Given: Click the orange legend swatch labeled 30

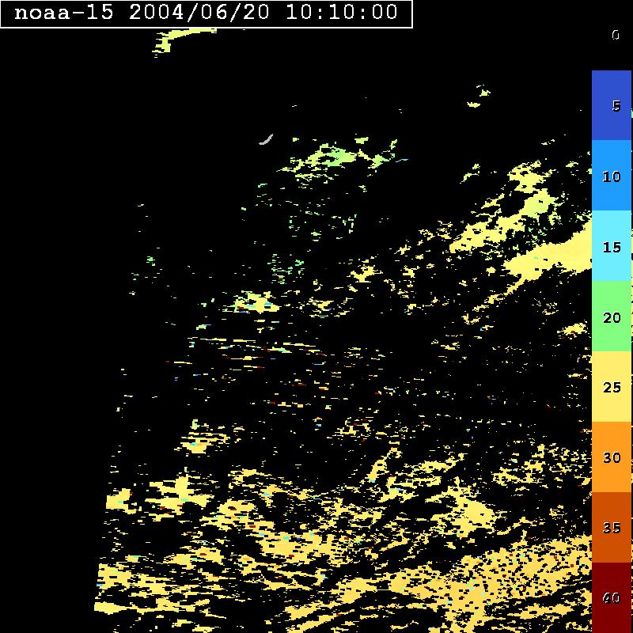Looking at the screenshot, I should click(611, 457).
